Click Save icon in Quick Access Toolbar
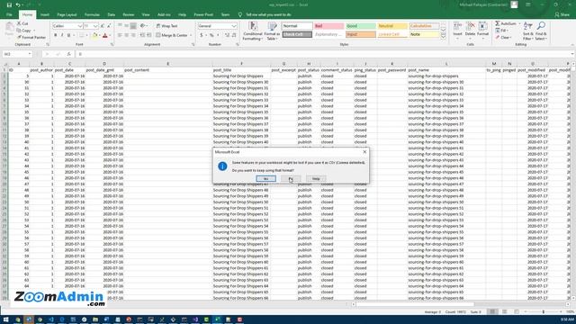 pos(9,4)
